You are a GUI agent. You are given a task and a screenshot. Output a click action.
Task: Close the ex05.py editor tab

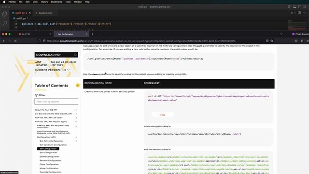tap(30, 13)
